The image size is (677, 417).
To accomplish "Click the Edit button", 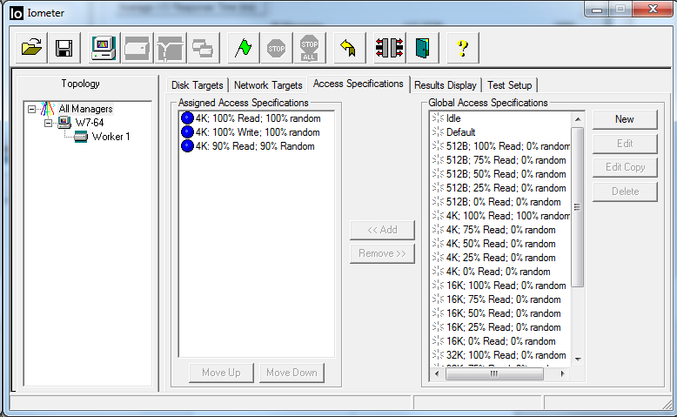I will (625, 144).
